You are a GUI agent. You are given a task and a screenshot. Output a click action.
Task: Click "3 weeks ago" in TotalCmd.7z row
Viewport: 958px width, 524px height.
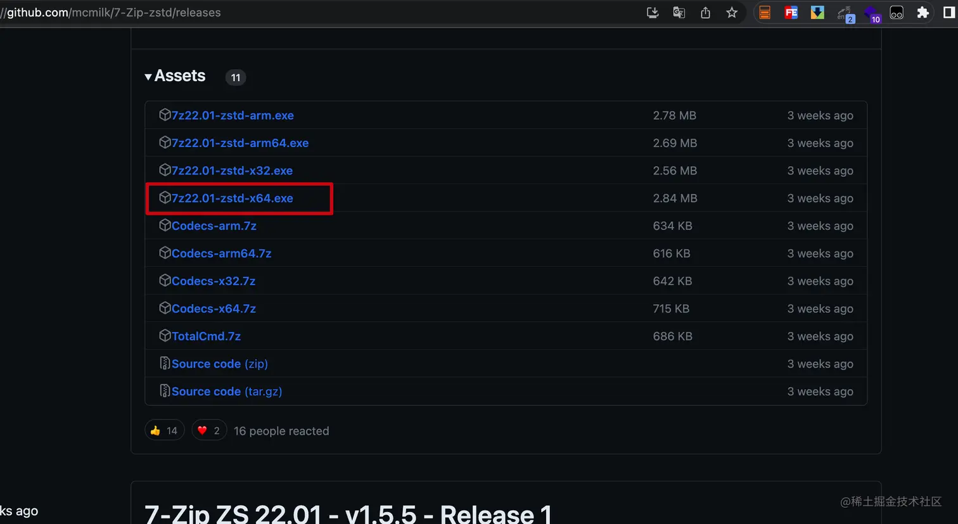click(821, 336)
